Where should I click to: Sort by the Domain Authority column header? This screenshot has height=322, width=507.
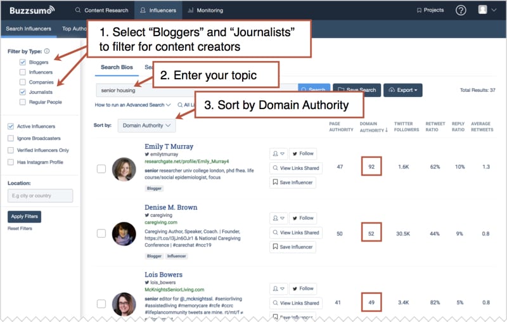(373, 127)
